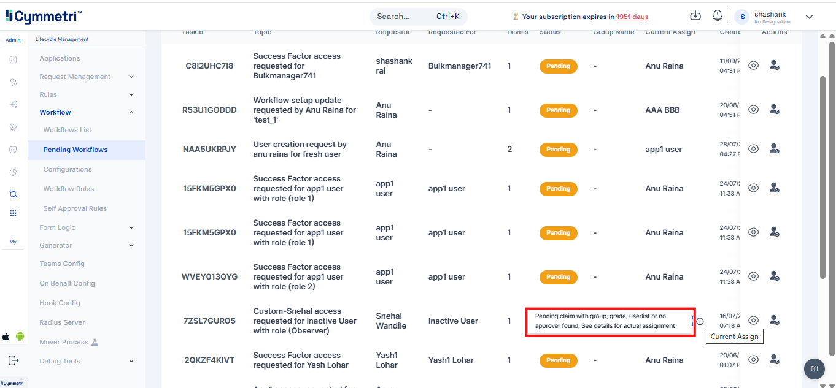Click 'Yash1 Lohar' in Requested For column
836x388 pixels.
[x=451, y=360]
